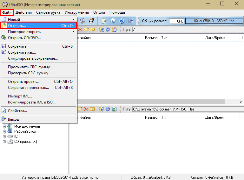
Task: Click the notepad icon next to the info icon
Action: [x=104, y=21]
